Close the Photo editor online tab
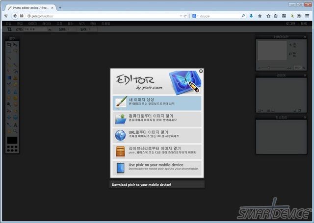 tap(52, 8)
